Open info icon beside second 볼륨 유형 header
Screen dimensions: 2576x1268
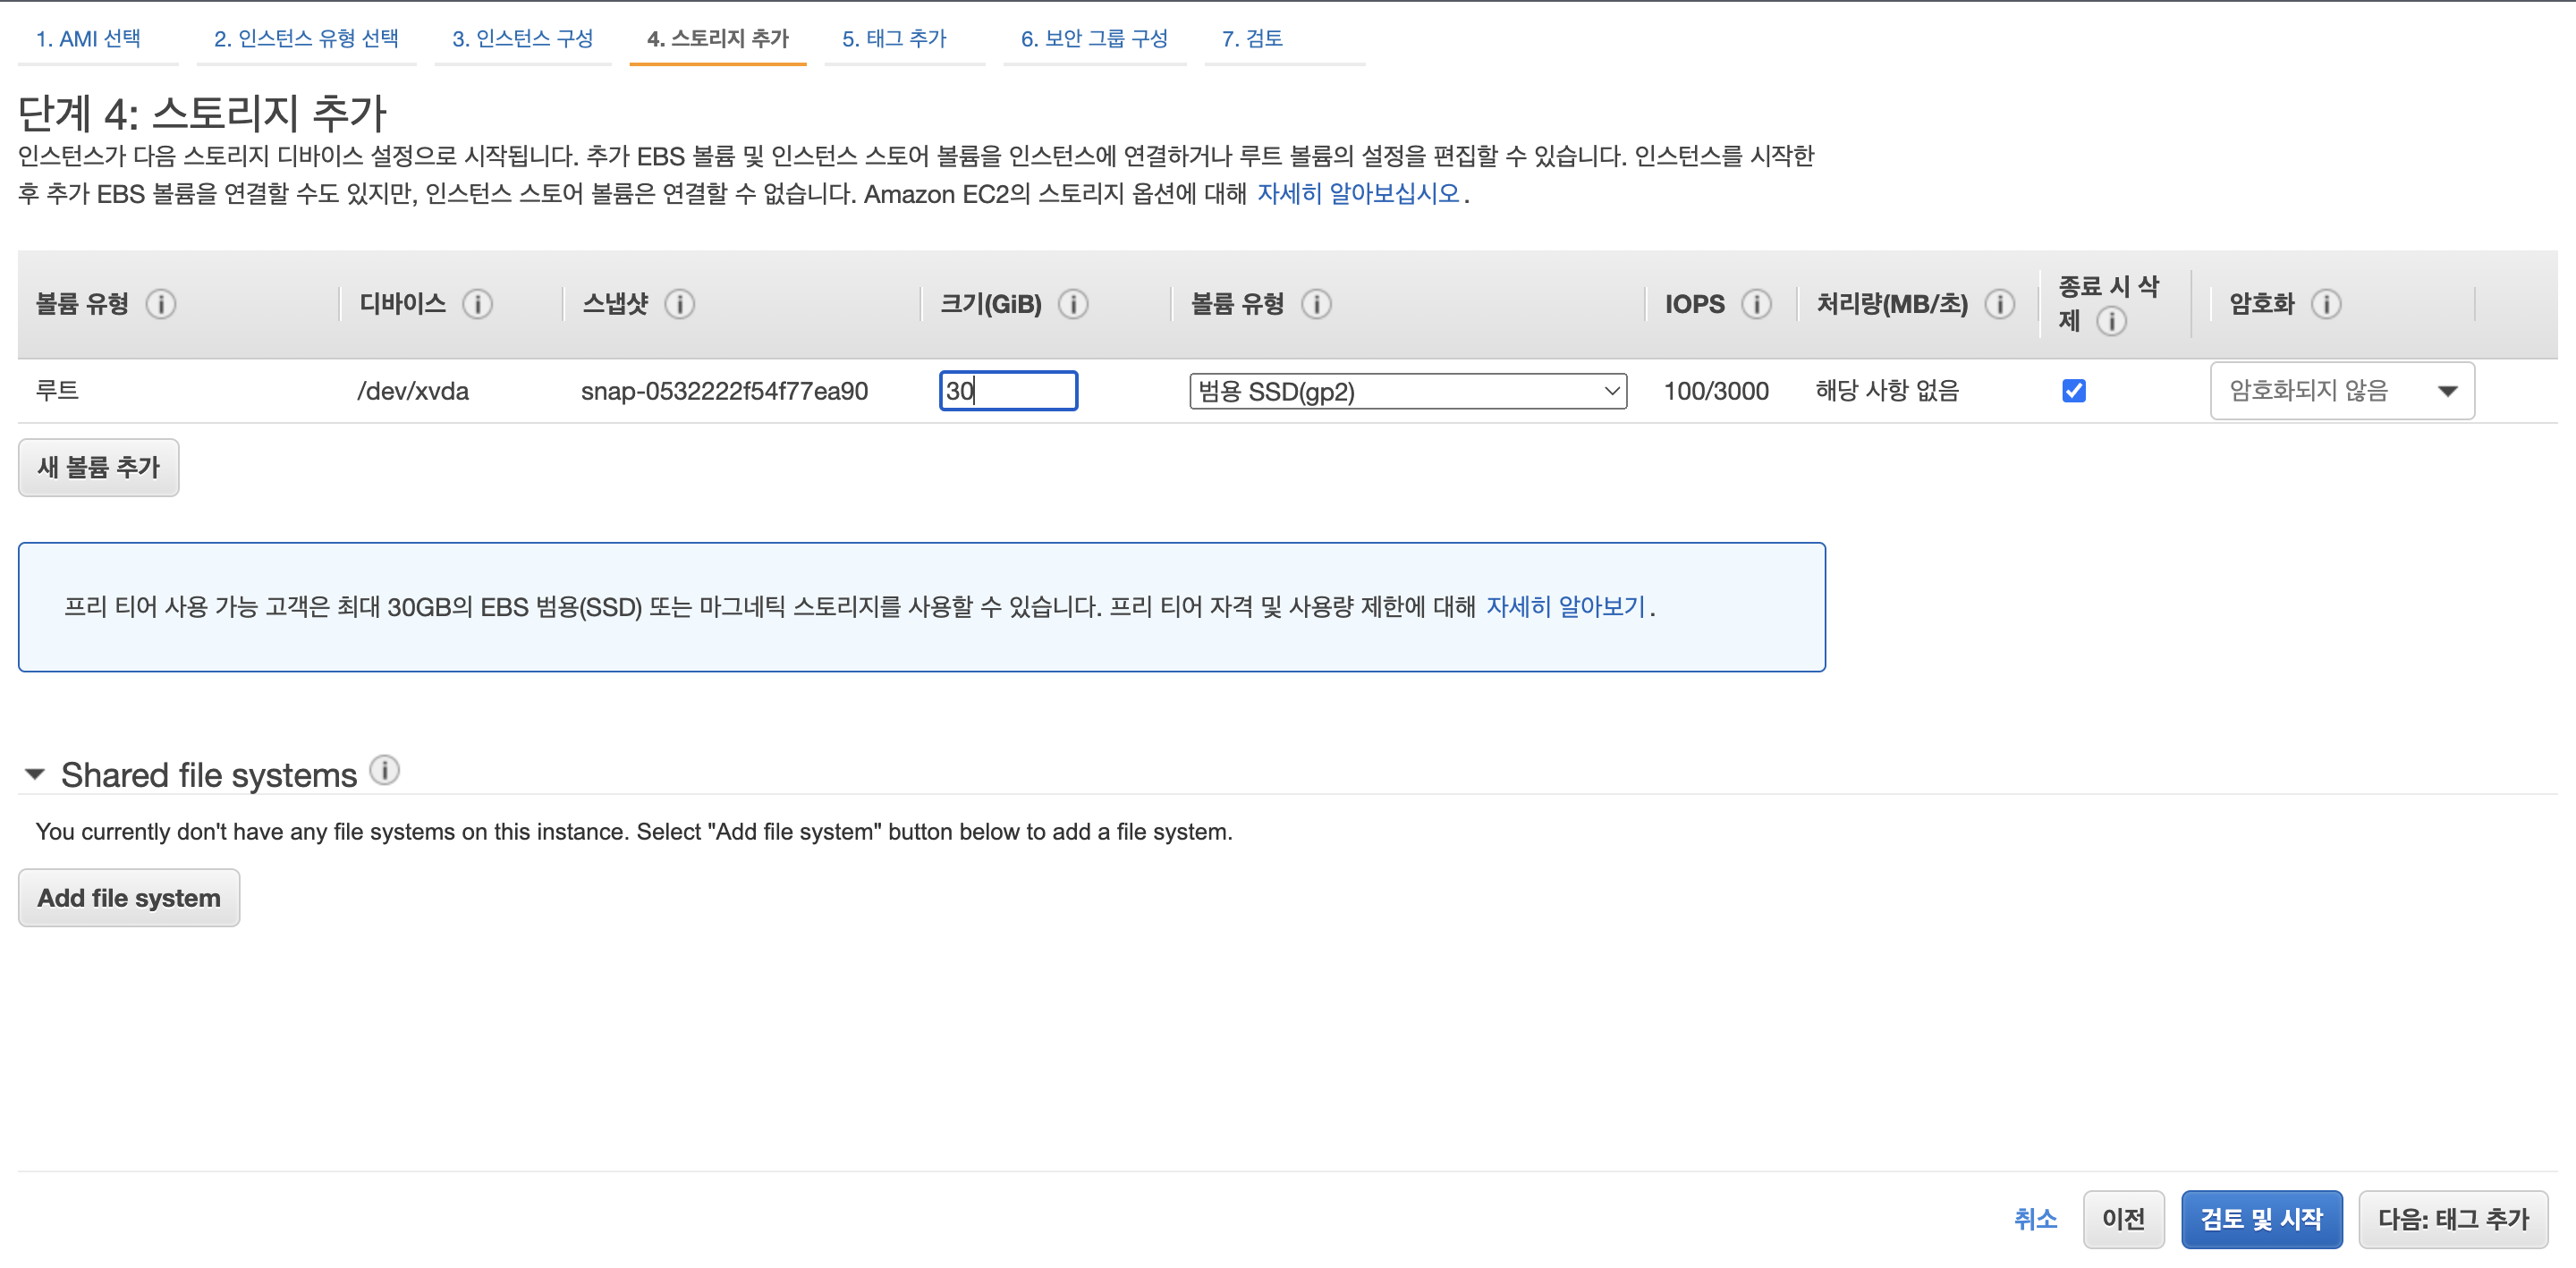pos(1316,304)
